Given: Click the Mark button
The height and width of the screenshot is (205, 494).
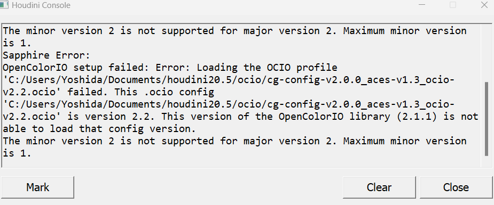Looking at the screenshot, I should point(37,187).
